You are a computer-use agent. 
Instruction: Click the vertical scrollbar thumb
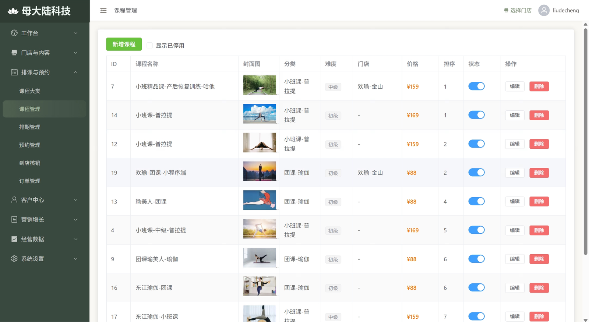click(586, 142)
